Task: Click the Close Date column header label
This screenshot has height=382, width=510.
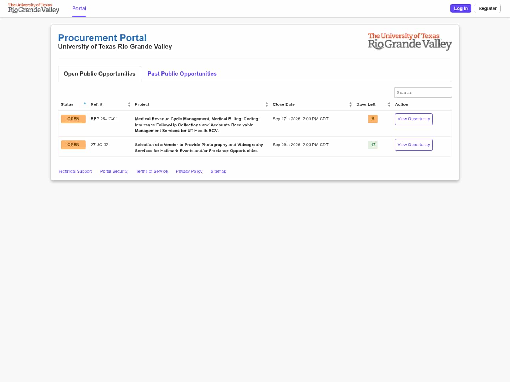Action: (x=284, y=104)
